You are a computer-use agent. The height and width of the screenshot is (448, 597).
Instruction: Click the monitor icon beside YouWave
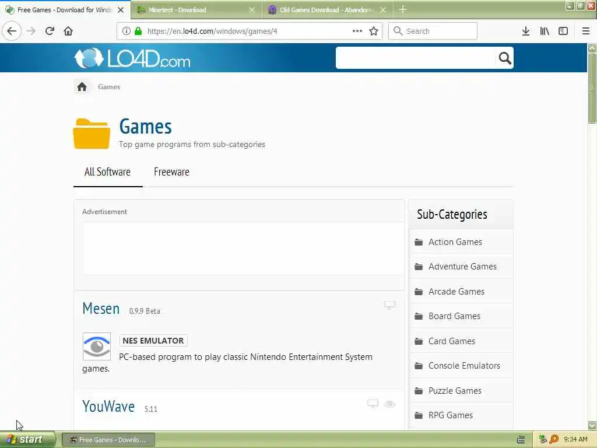click(x=373, y=404)
